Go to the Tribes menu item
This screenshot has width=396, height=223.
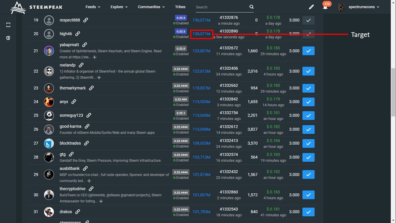pyautogui.click(x=180, y=7)
